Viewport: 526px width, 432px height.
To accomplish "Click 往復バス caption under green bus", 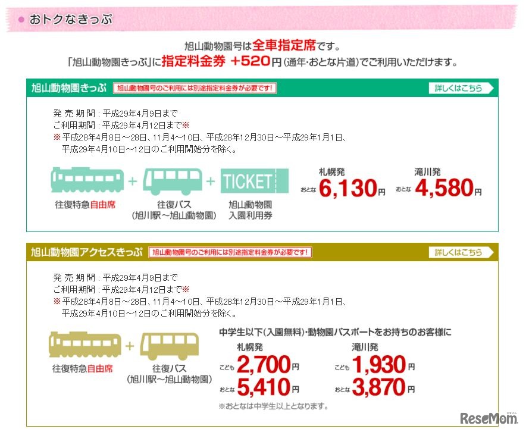I will tap(174, 209).
